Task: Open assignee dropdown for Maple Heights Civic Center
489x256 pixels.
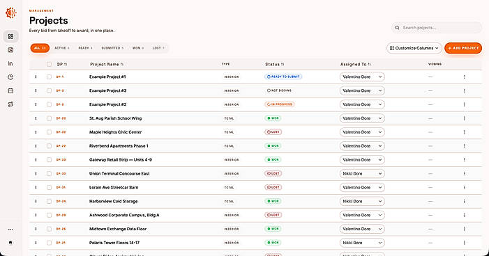Action: click(x=362, y=132)
